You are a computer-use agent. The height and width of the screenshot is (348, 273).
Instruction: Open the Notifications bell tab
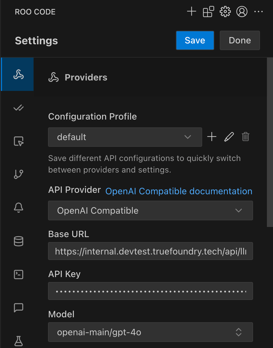(19, 208)
